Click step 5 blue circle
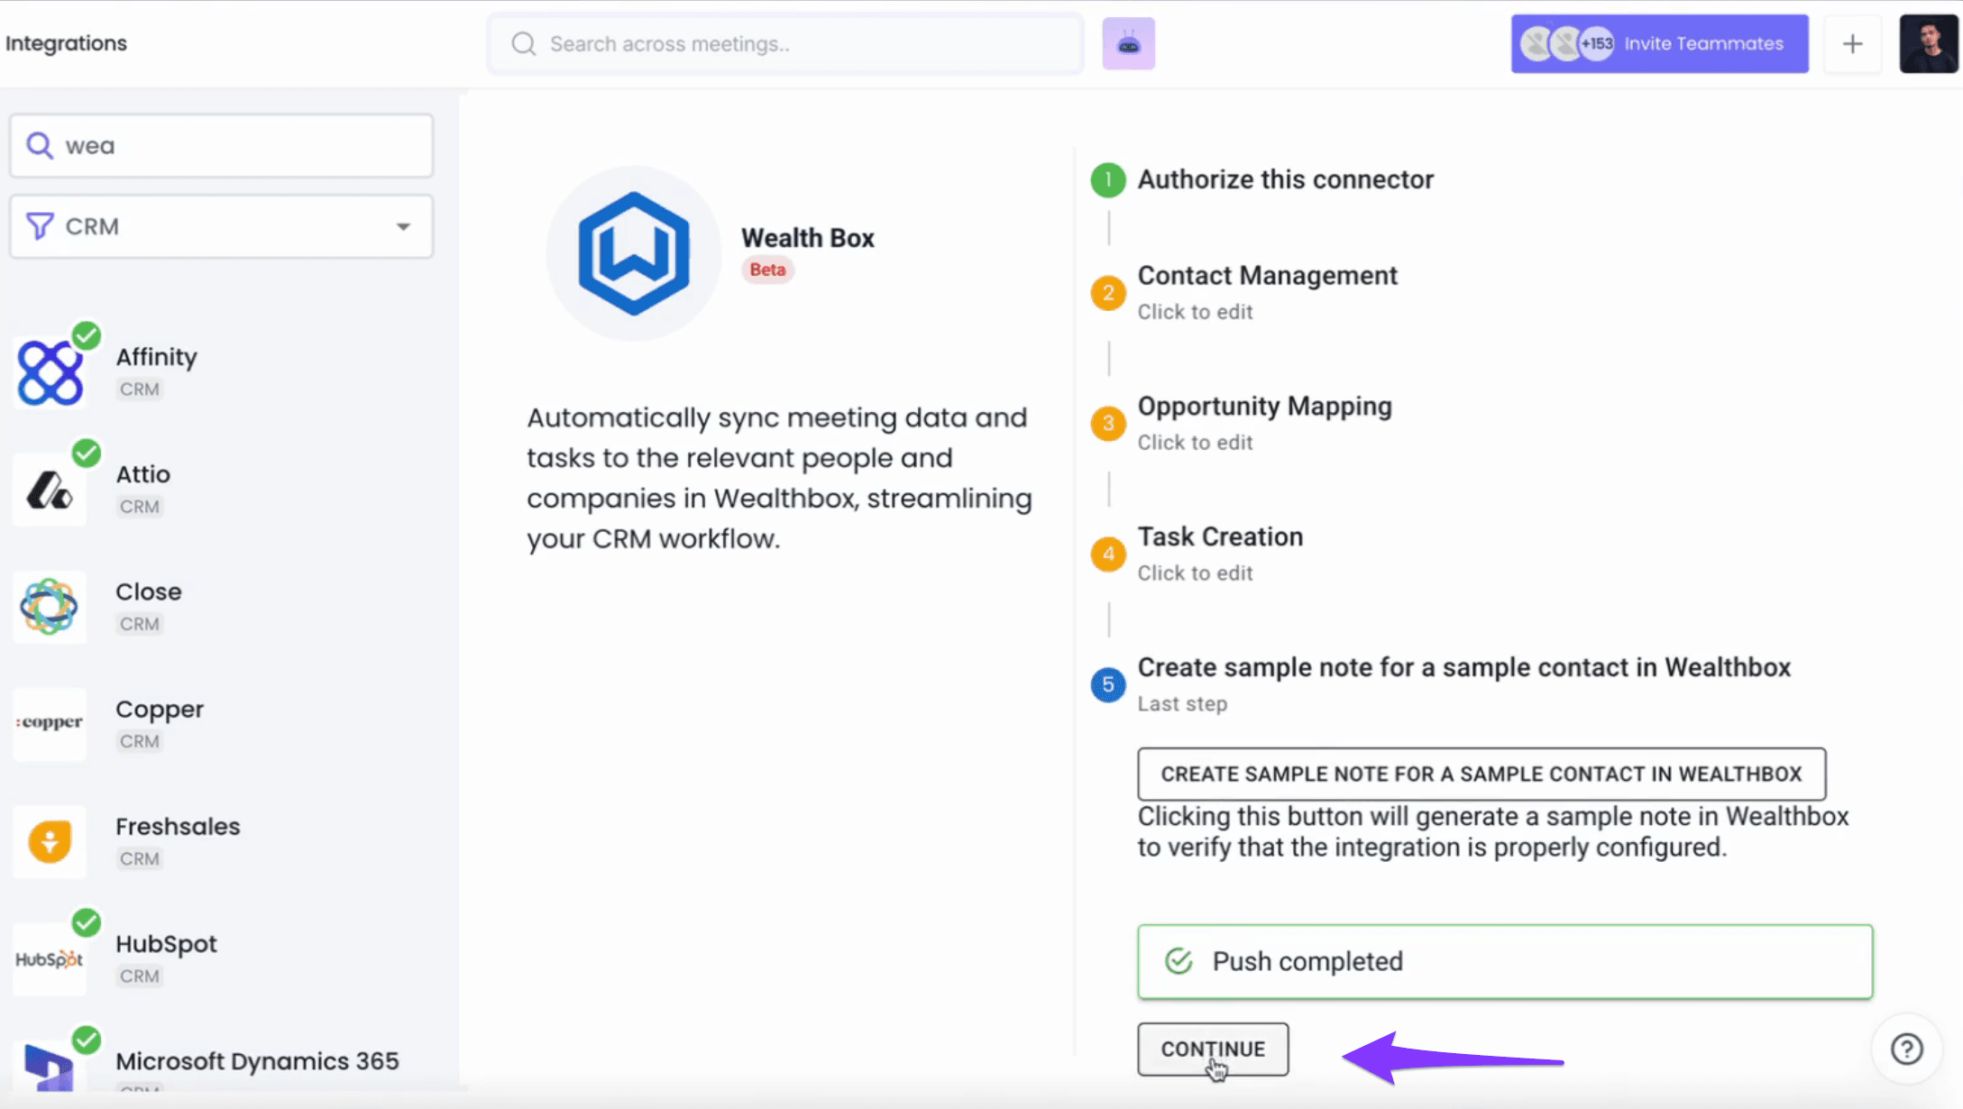 [1108, 685]
